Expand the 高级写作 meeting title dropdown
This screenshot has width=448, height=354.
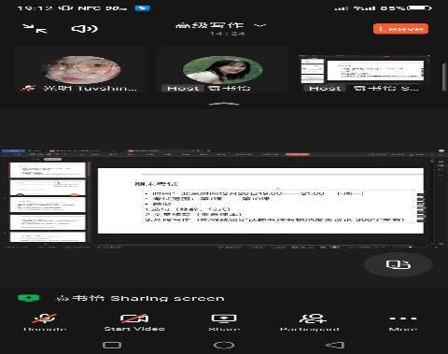[221, 25]
